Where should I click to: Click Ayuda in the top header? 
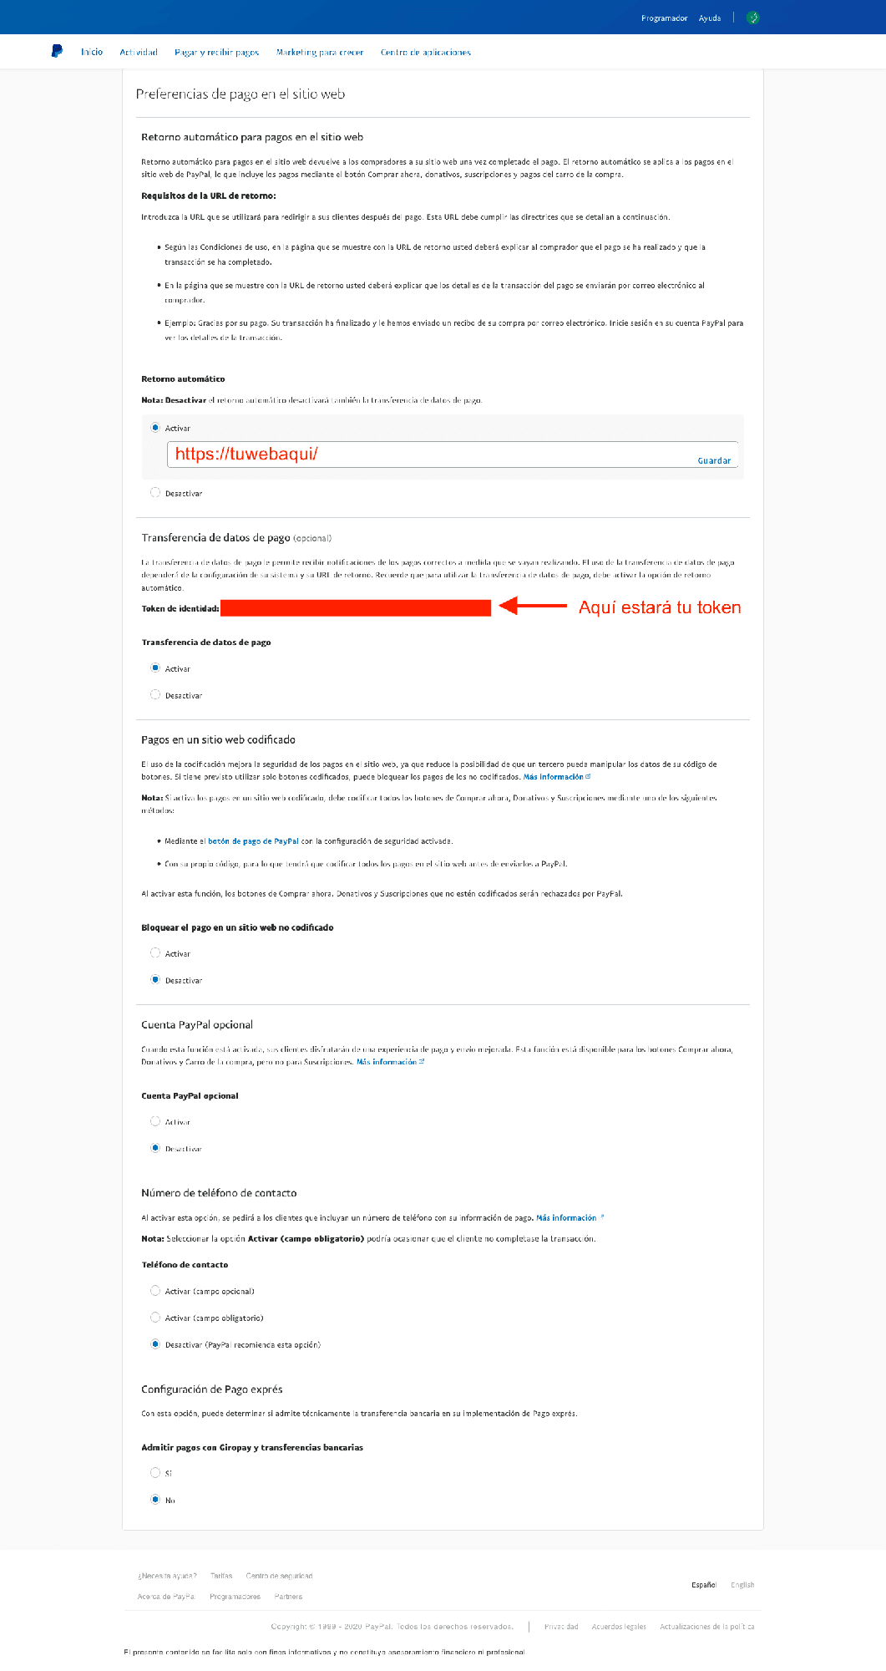pyautogui.click(x=710, y=18)
